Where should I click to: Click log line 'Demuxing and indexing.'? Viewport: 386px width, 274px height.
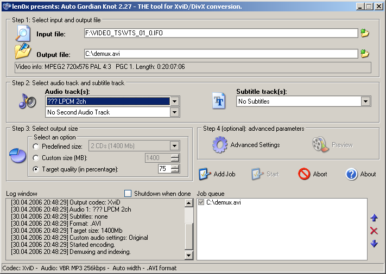pos(71,252)
